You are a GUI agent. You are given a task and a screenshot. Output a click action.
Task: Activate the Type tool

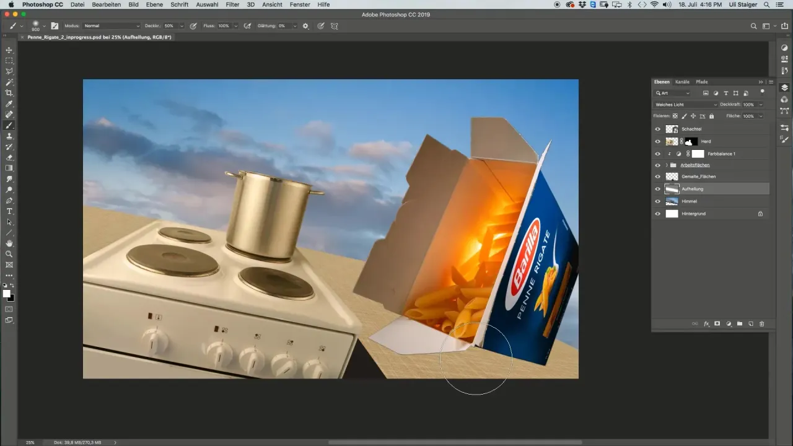click(x=9, y=211)
